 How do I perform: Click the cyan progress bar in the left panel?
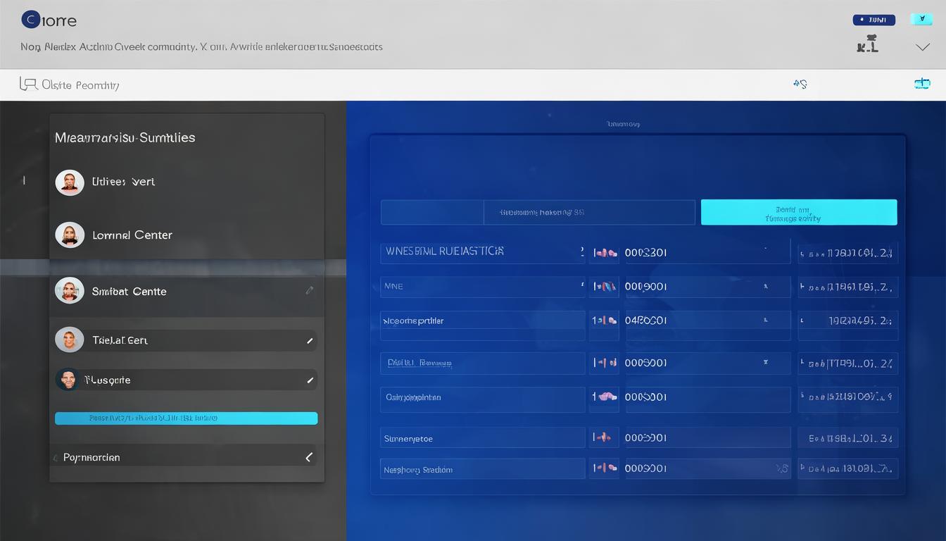tap(187, 418)
